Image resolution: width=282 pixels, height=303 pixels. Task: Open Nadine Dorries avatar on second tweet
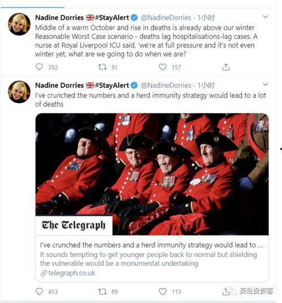coord(19,92)
